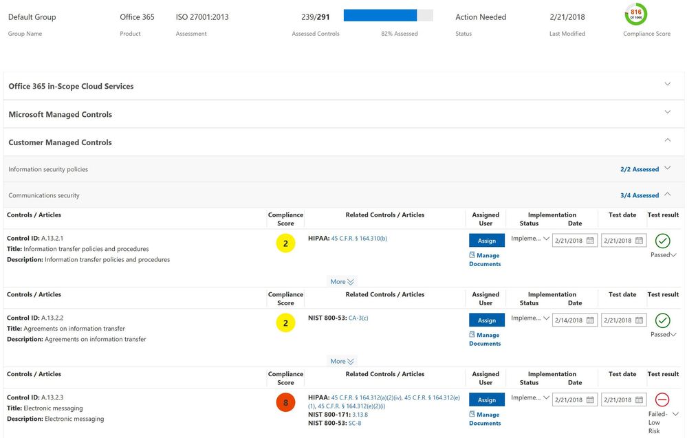Collapse Customer Managed Controls section
The width and height of the screenshot is (687, 438).
point(667,140)
